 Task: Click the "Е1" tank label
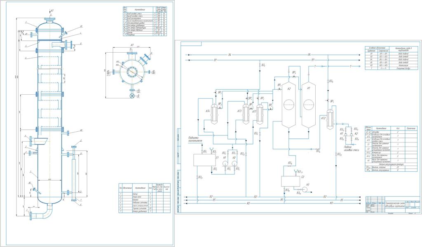pyautogui.click(x=217, y=158)
